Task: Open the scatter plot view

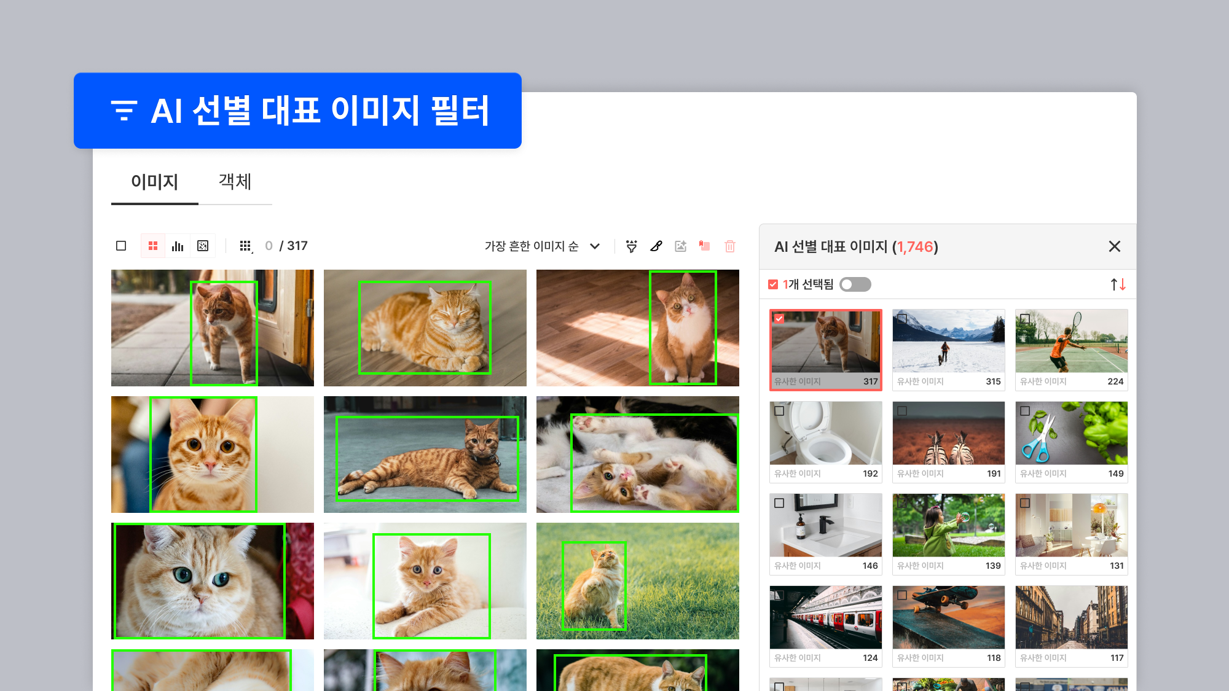Action: [x=203, y=246]
